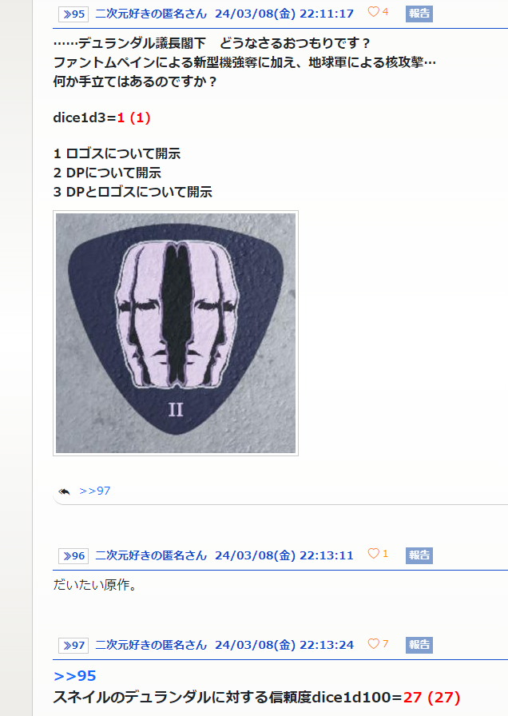Report post 96 with 報告 button
The height and width of the screenshot is (716, 508).
pos(419,555)
